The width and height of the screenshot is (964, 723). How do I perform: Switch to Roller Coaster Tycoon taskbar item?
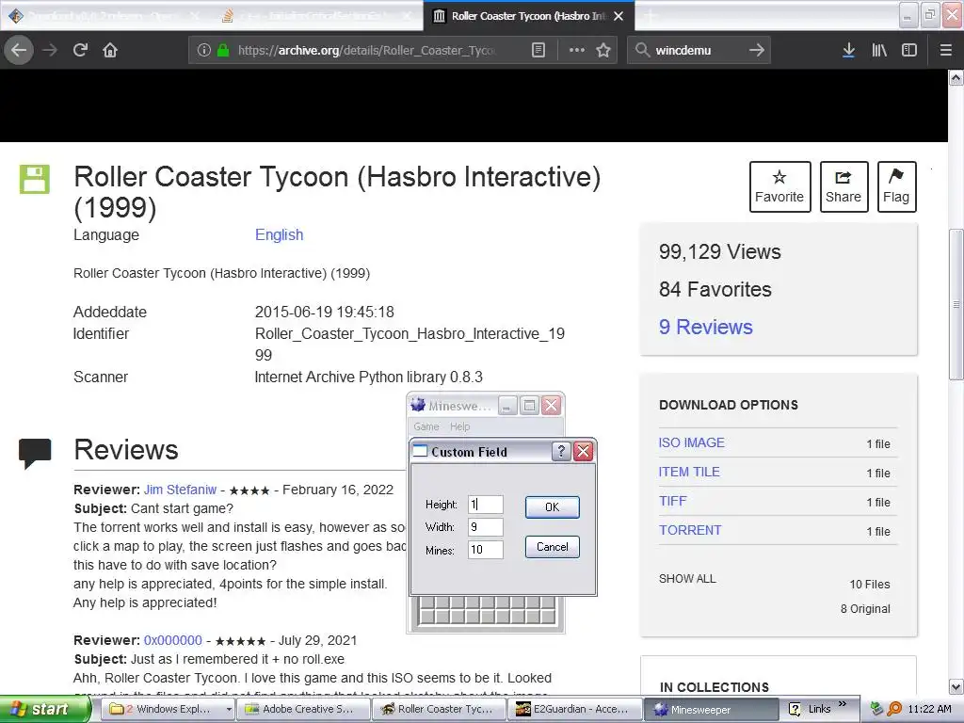point(439,709)
